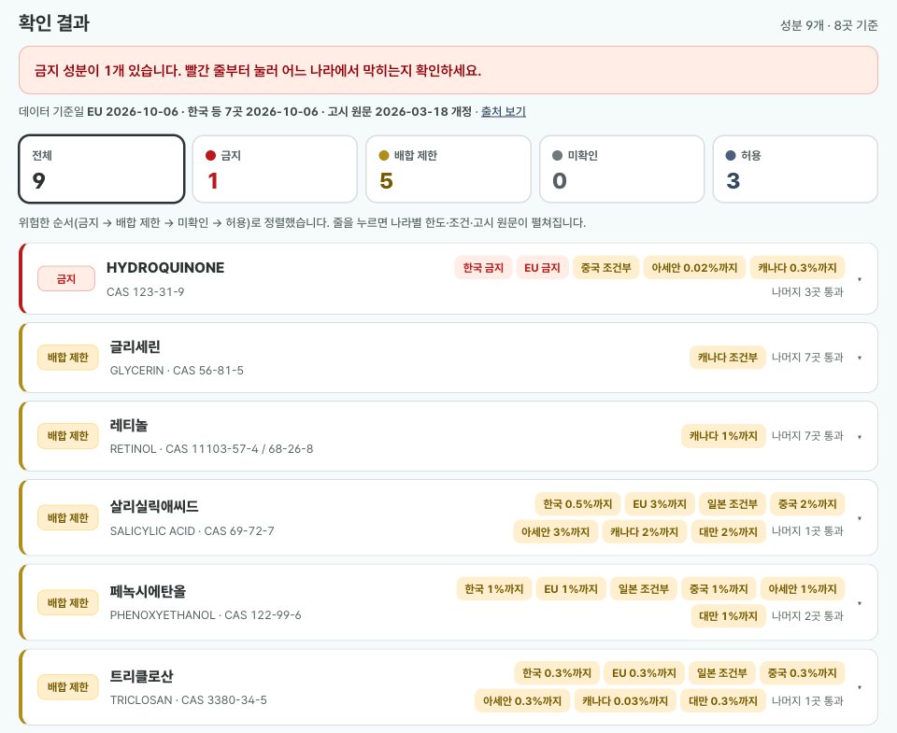Click the 중국 2%까지 tag
The height and width of the screenshot is (733, 897).
(807, 503)
